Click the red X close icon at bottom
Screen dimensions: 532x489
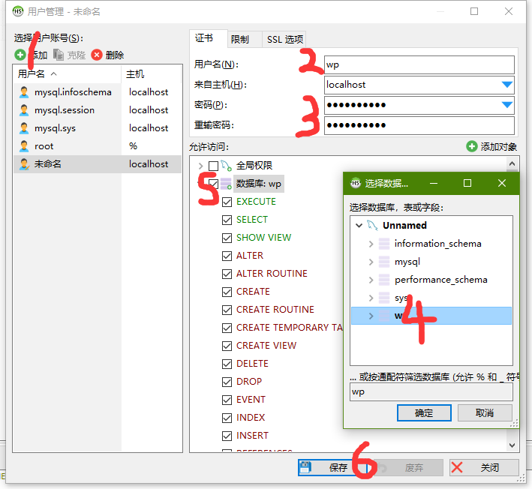click(457, 468)
